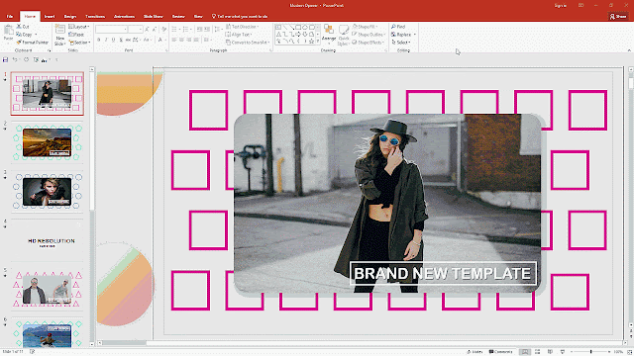Click the Undo icon in Quick Access toolbar
This screenshot has width=634, height=356.
click(15, 59)
